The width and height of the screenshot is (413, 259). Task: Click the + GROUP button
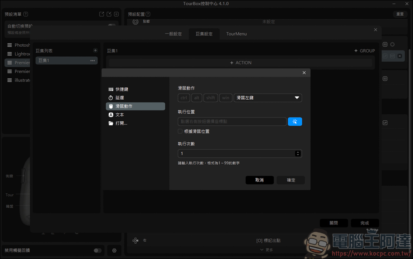point(365,50)
